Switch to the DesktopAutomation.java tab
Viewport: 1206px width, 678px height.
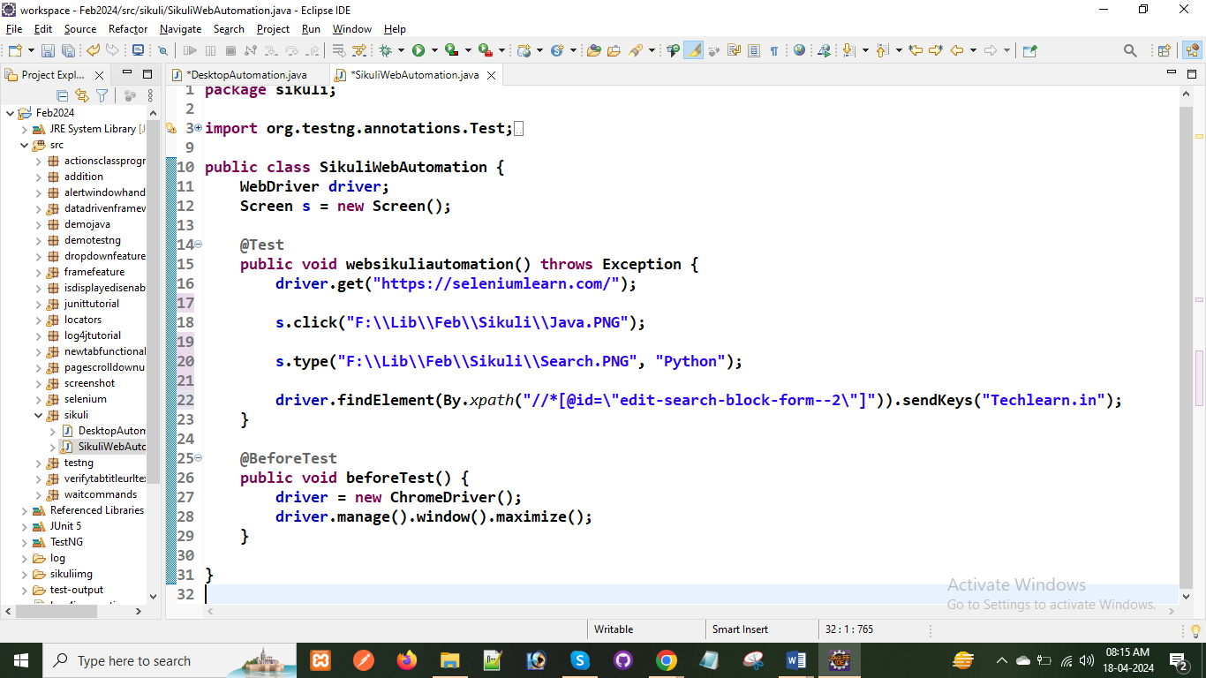(247, 75)
